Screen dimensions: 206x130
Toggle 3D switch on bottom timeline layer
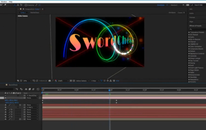tap(20, 119)
